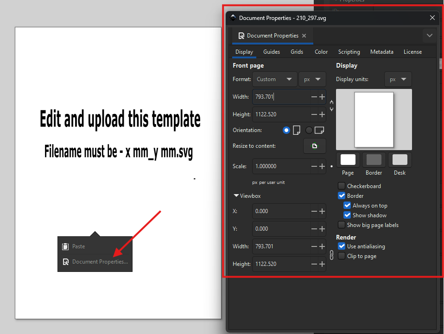Toggle the page width-height lock icon

coord(331,106)
